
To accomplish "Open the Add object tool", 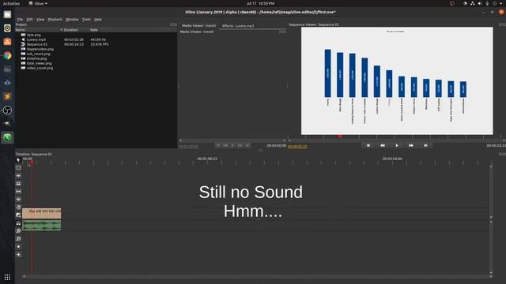I will pyautogui.click(x=18, y=255).
